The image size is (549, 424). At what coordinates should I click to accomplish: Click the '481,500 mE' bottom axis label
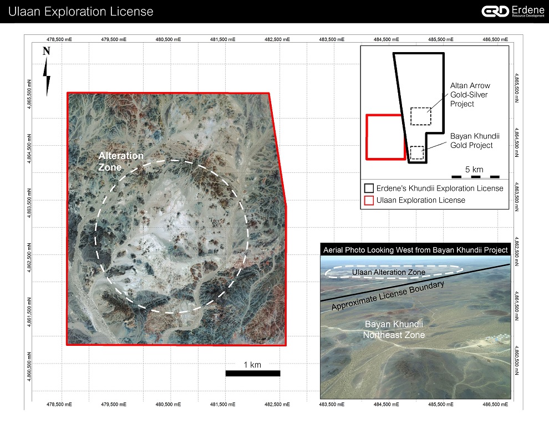click(223, 405)
